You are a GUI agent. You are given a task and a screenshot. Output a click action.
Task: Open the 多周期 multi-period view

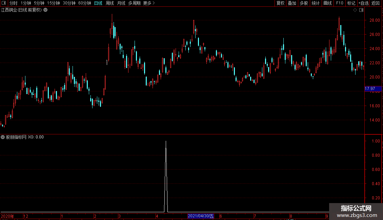134,3
